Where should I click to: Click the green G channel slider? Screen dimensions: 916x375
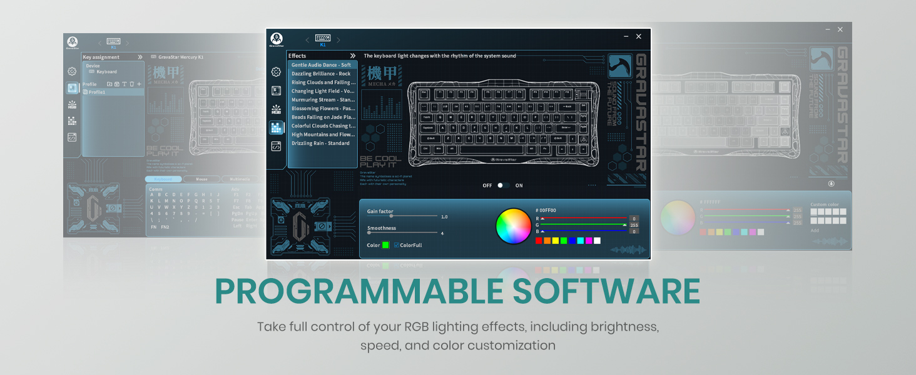pyautogui.click(x=584, y=225)
